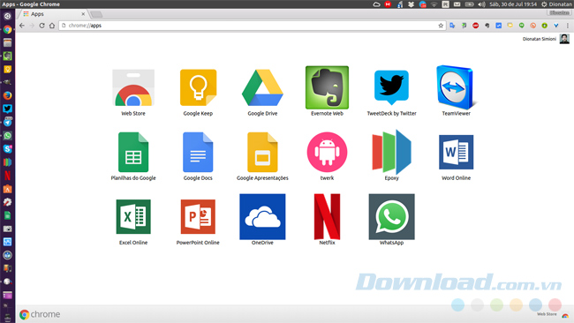This screenshot has height=323, width=574.
Task: Open the sound volume indicator
Action: tap(481, 4)
